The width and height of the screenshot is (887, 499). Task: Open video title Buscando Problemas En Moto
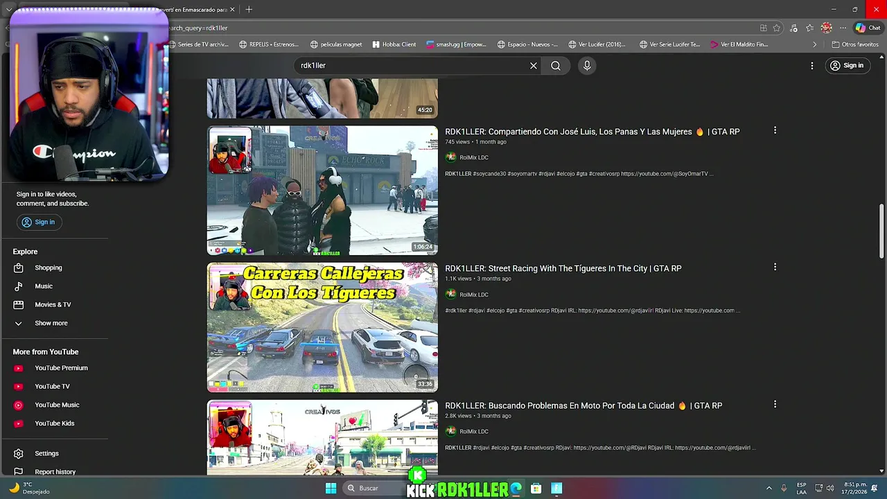click(x=583, y=405)
